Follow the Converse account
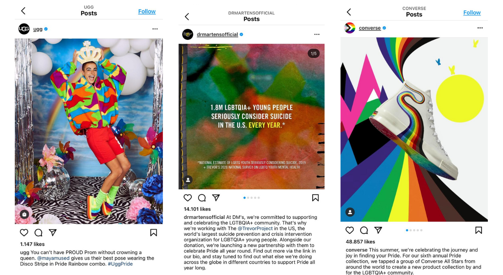This screenshot has height=275, width=503. pyautogui.click(x=472, y=13)
